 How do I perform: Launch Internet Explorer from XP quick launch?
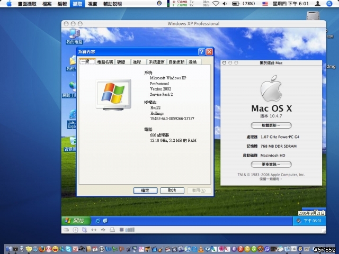click(97, 221)
